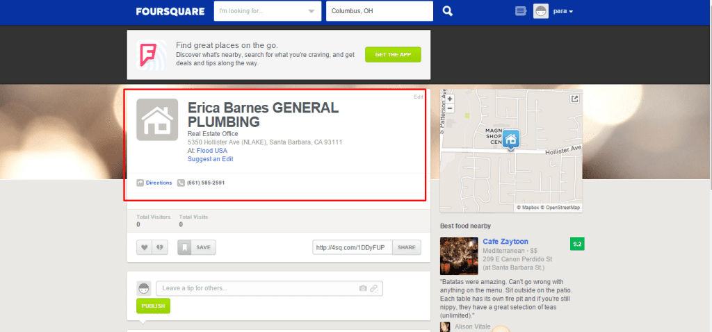
Task: Click the Cafe Zaytoon photo thumbnail
Action: point(459,256)
